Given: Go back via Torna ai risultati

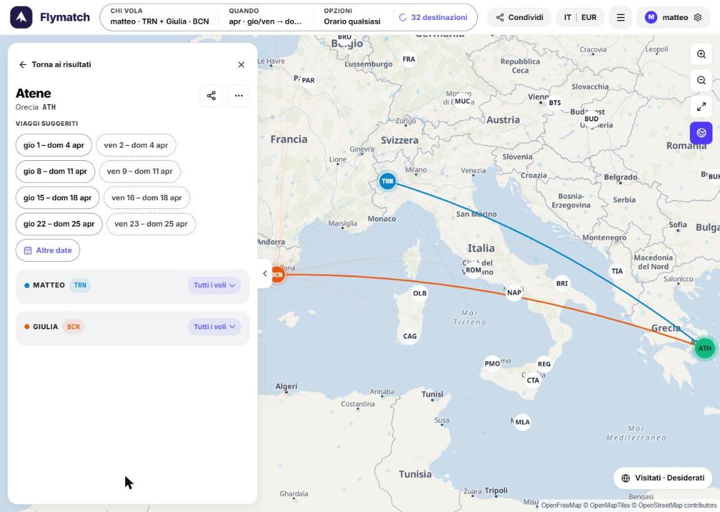Looking at the screenshot, I should [x=54, y=64].
